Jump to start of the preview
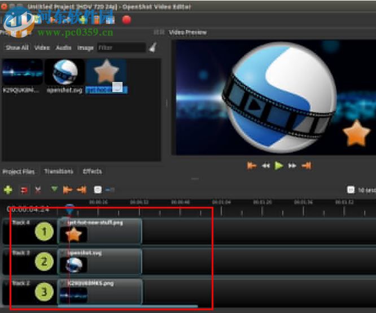The image size is (376, 313). [x=252, y=166]
